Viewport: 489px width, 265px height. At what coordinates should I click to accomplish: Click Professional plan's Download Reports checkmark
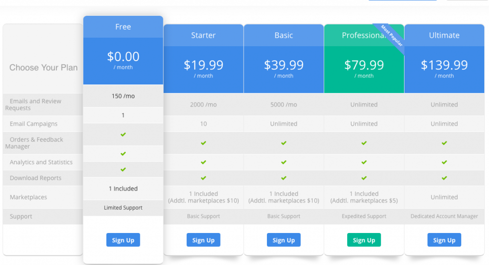(364, 178)
